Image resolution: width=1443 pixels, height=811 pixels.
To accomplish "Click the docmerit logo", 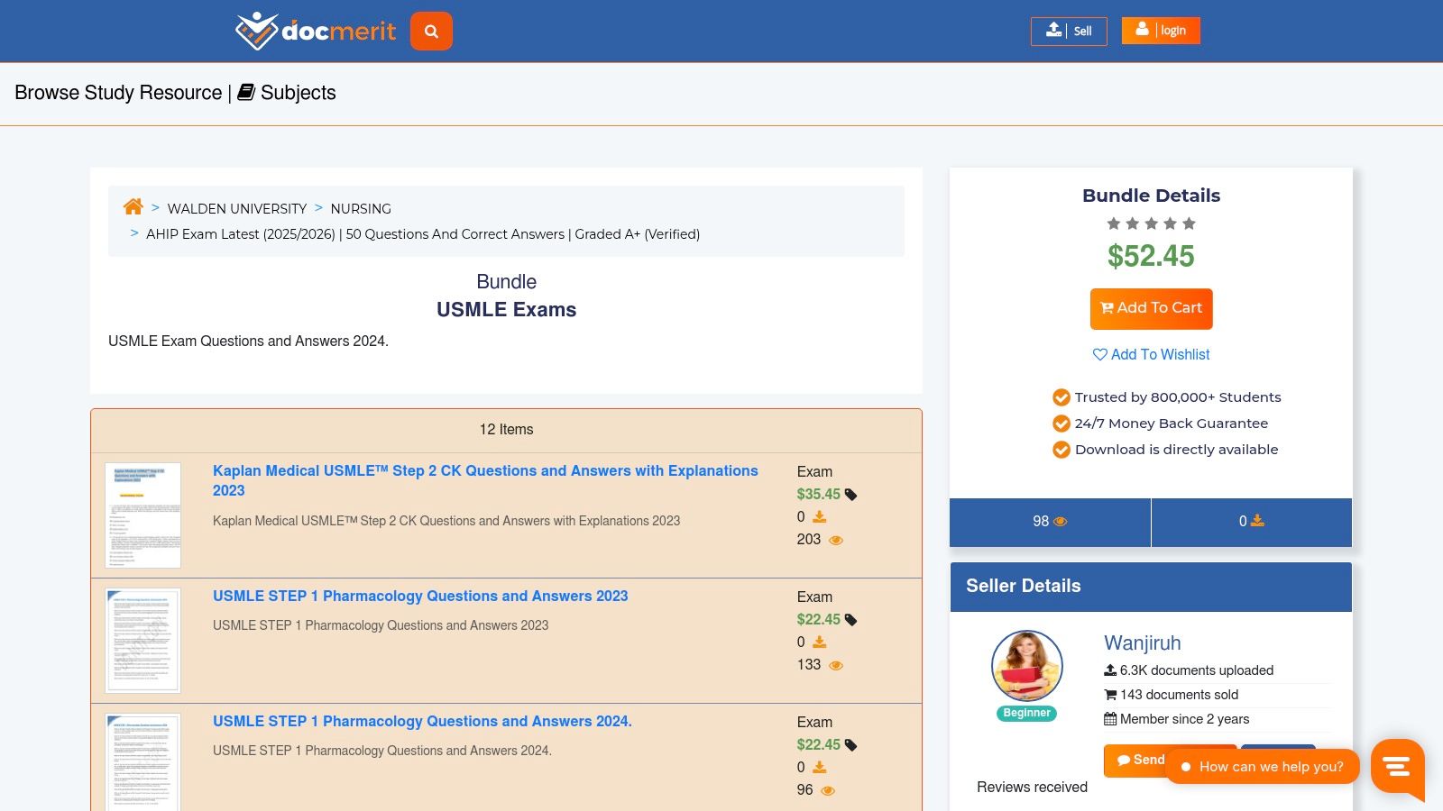I will coord(316,31).
